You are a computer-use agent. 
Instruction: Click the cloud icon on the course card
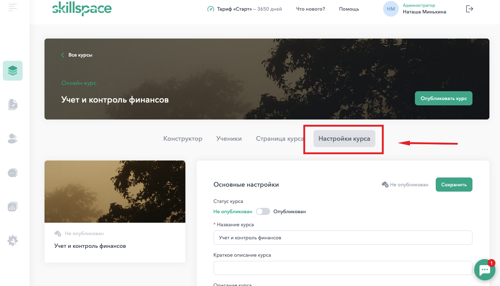click(x=58, y=233)
